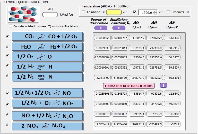Choose the radio button for 1/2 O2 ⇌ O
198x134 pixels.
point(7,55)
